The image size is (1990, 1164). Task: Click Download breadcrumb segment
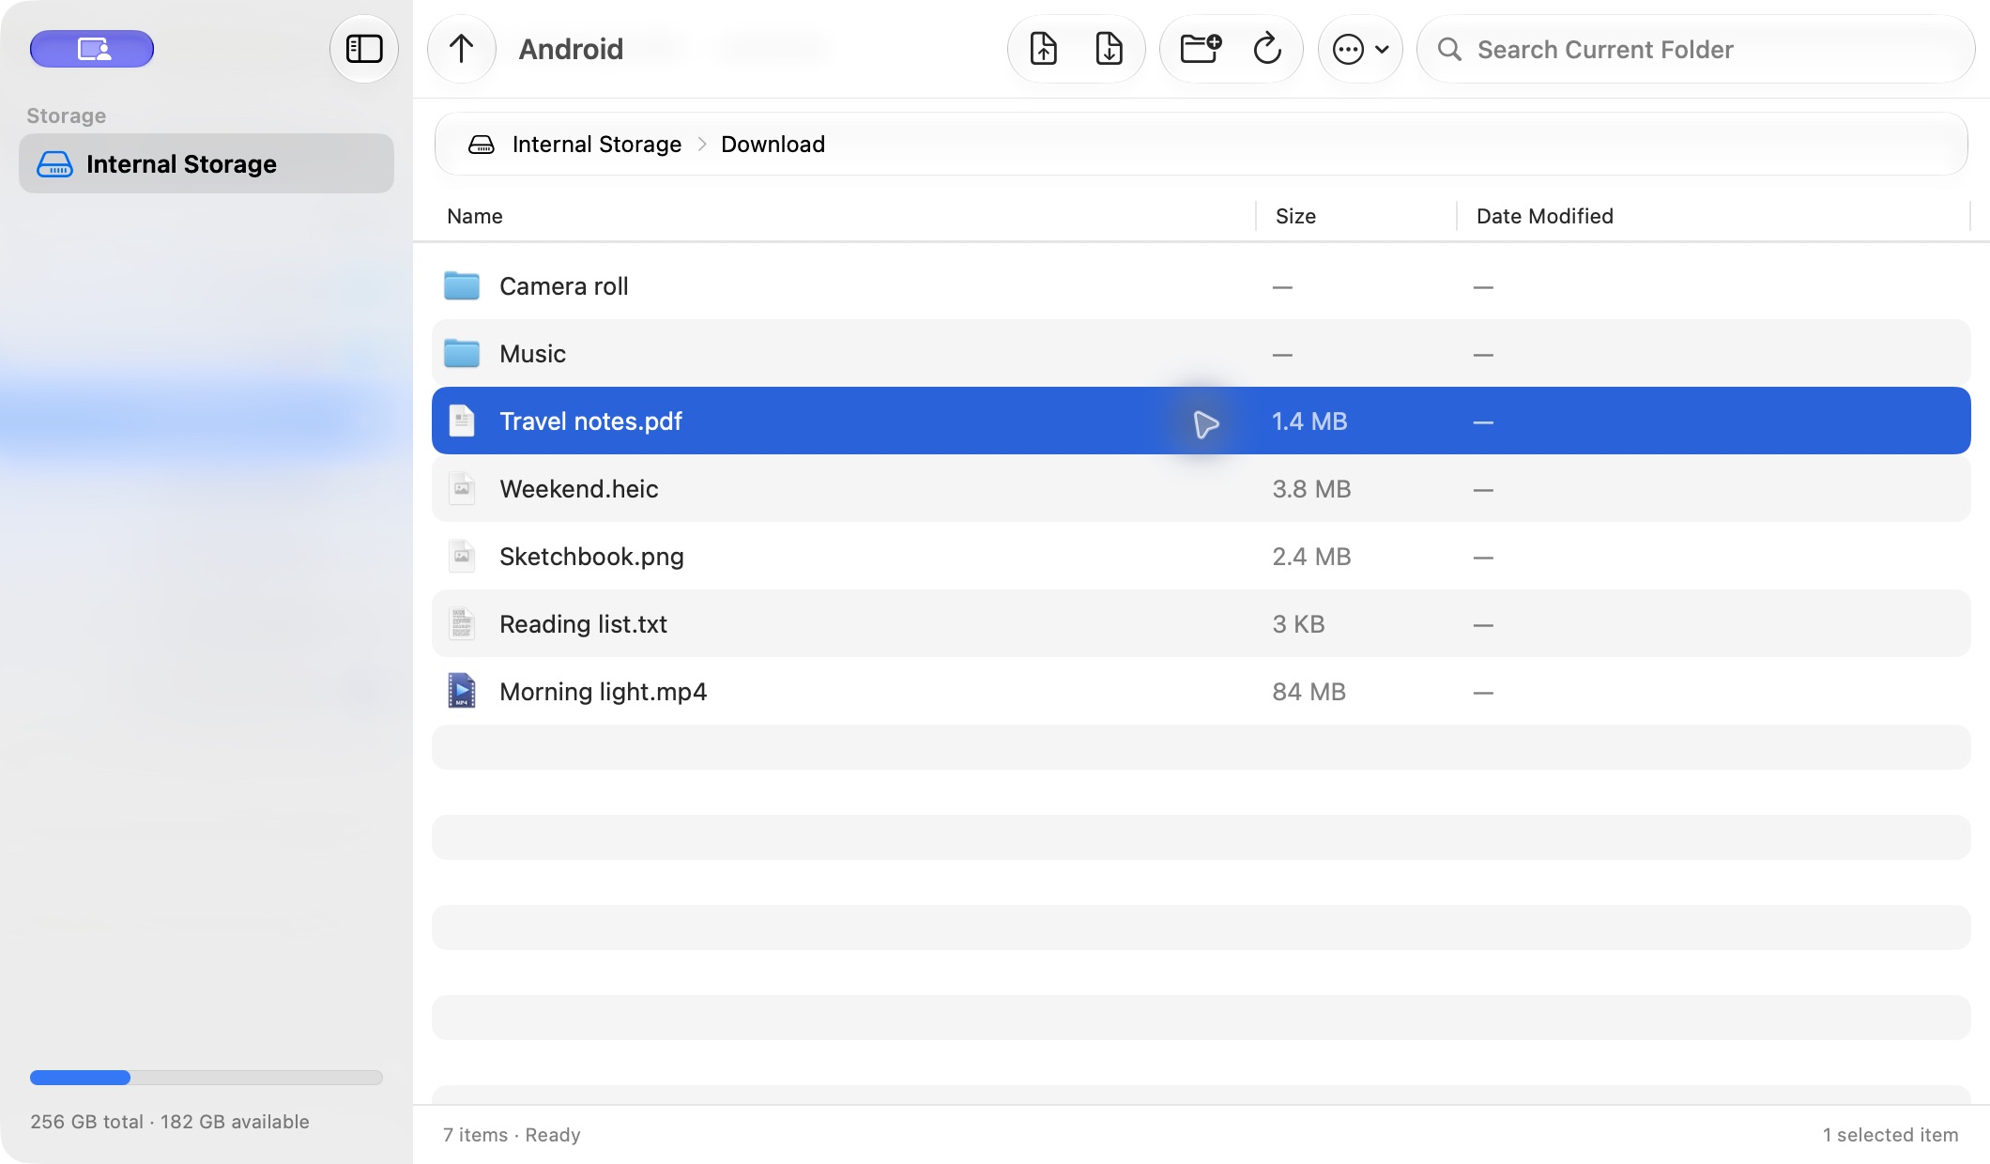(773, 144)
